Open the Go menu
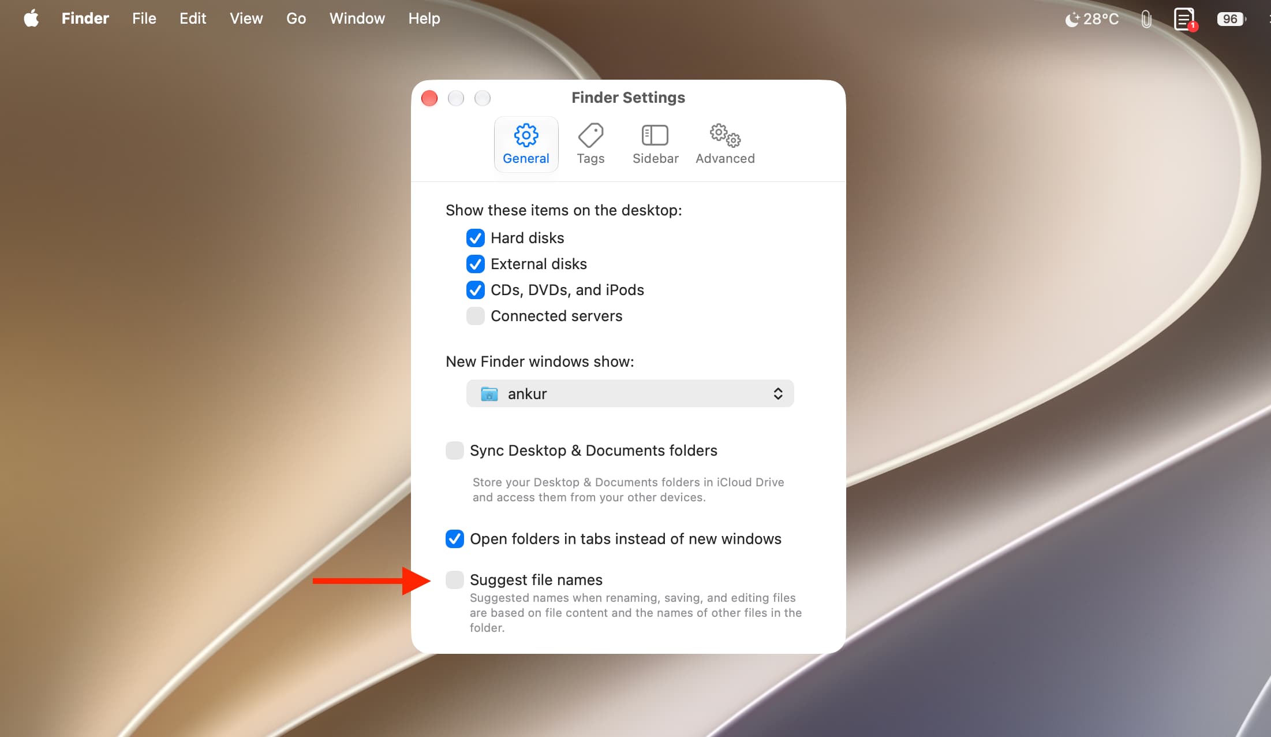 [296, 18]
